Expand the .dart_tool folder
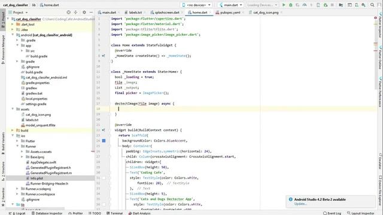The height and width of the screenshot is (215, 383). coord(13,24)
